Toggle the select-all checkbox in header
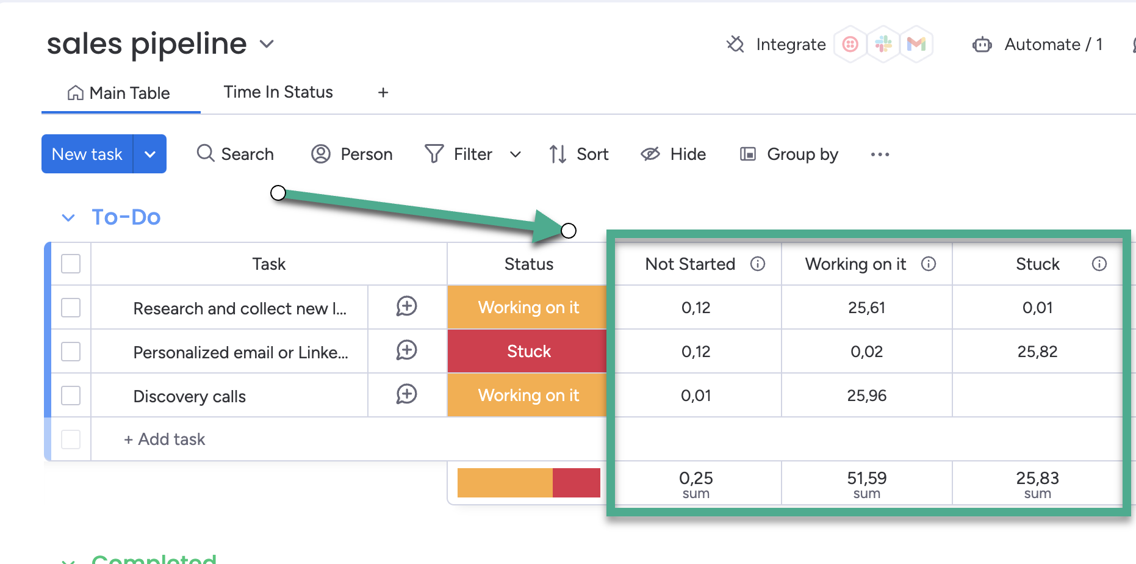1136x564 pixels. tap(71, 264)
